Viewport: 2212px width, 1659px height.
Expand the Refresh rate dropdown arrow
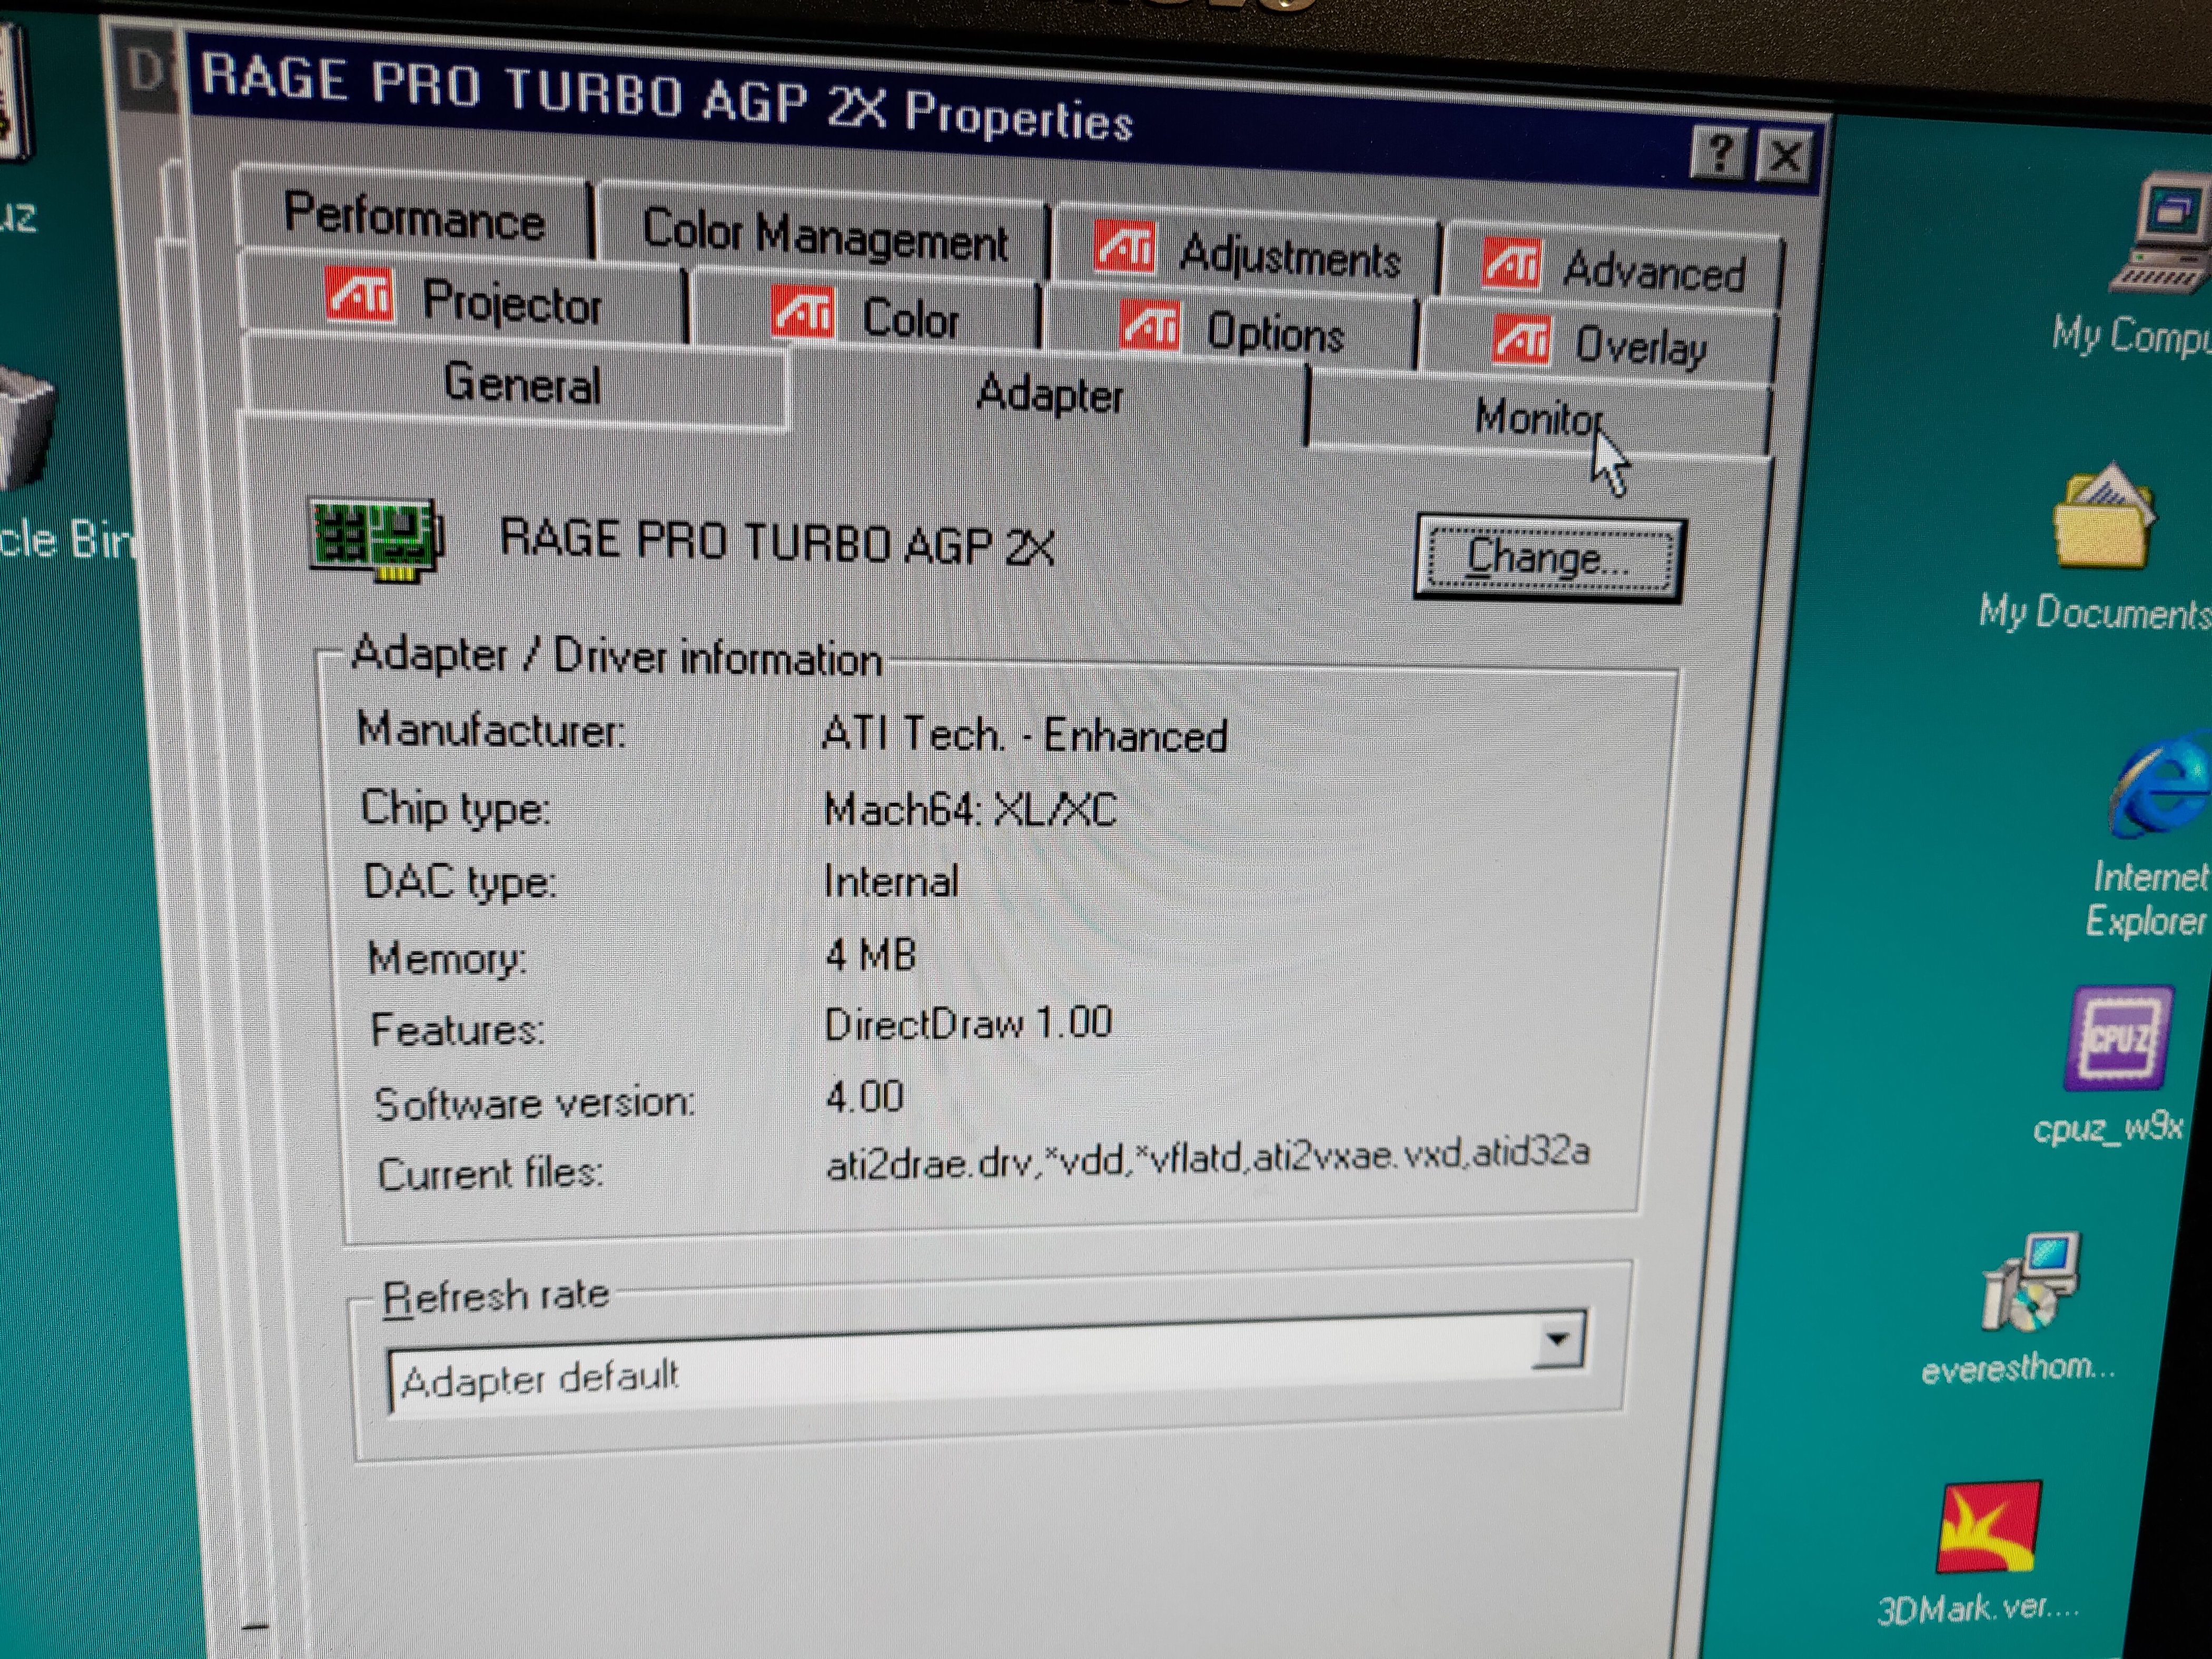click(1557, 1340)
